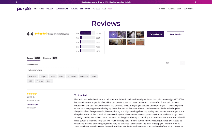This screenshot has width=212, height=127.
Task: Filter by the 4 star rating bar
Action: (88, 38)
